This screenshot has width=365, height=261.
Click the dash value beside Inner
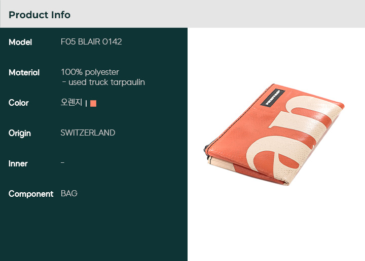pyautogui.click(x=63, y=163)
